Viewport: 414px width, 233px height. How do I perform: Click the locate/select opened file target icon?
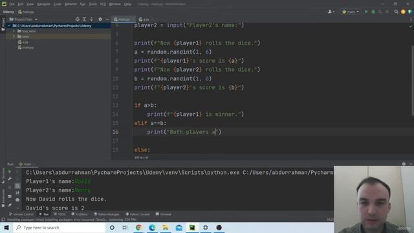click(77, 19)
